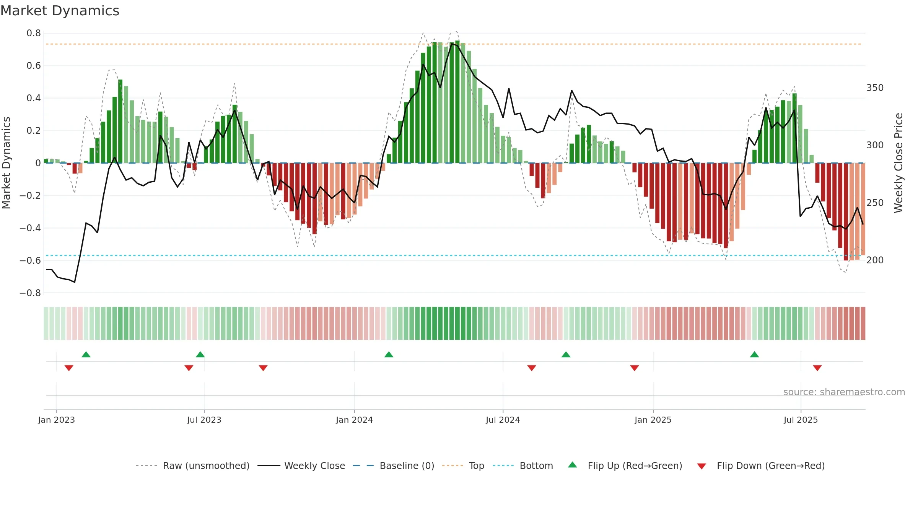Viewport: 918px width, 516px height.
Task: Click the red Flip Down triangle in legend
Action: [702, 466]
